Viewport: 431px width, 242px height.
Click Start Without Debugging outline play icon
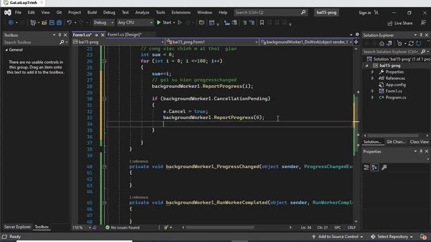180,22
